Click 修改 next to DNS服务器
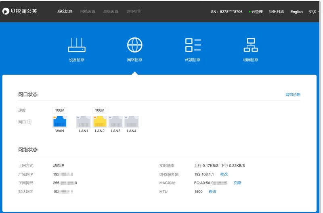 click(224, 174)
